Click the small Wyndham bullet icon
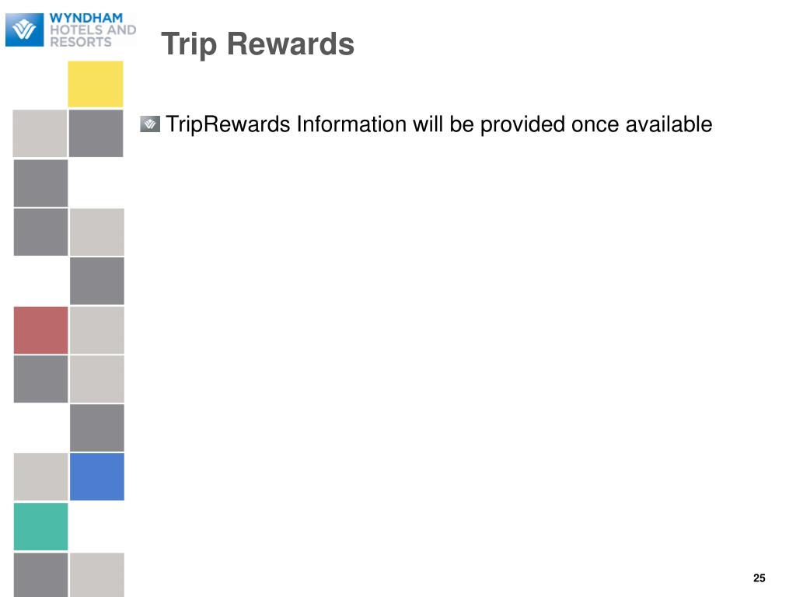 coord(150,124)
